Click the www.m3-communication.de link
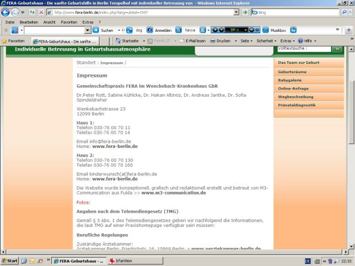Viewport: 355px width, 266px height. pos(173,193)
